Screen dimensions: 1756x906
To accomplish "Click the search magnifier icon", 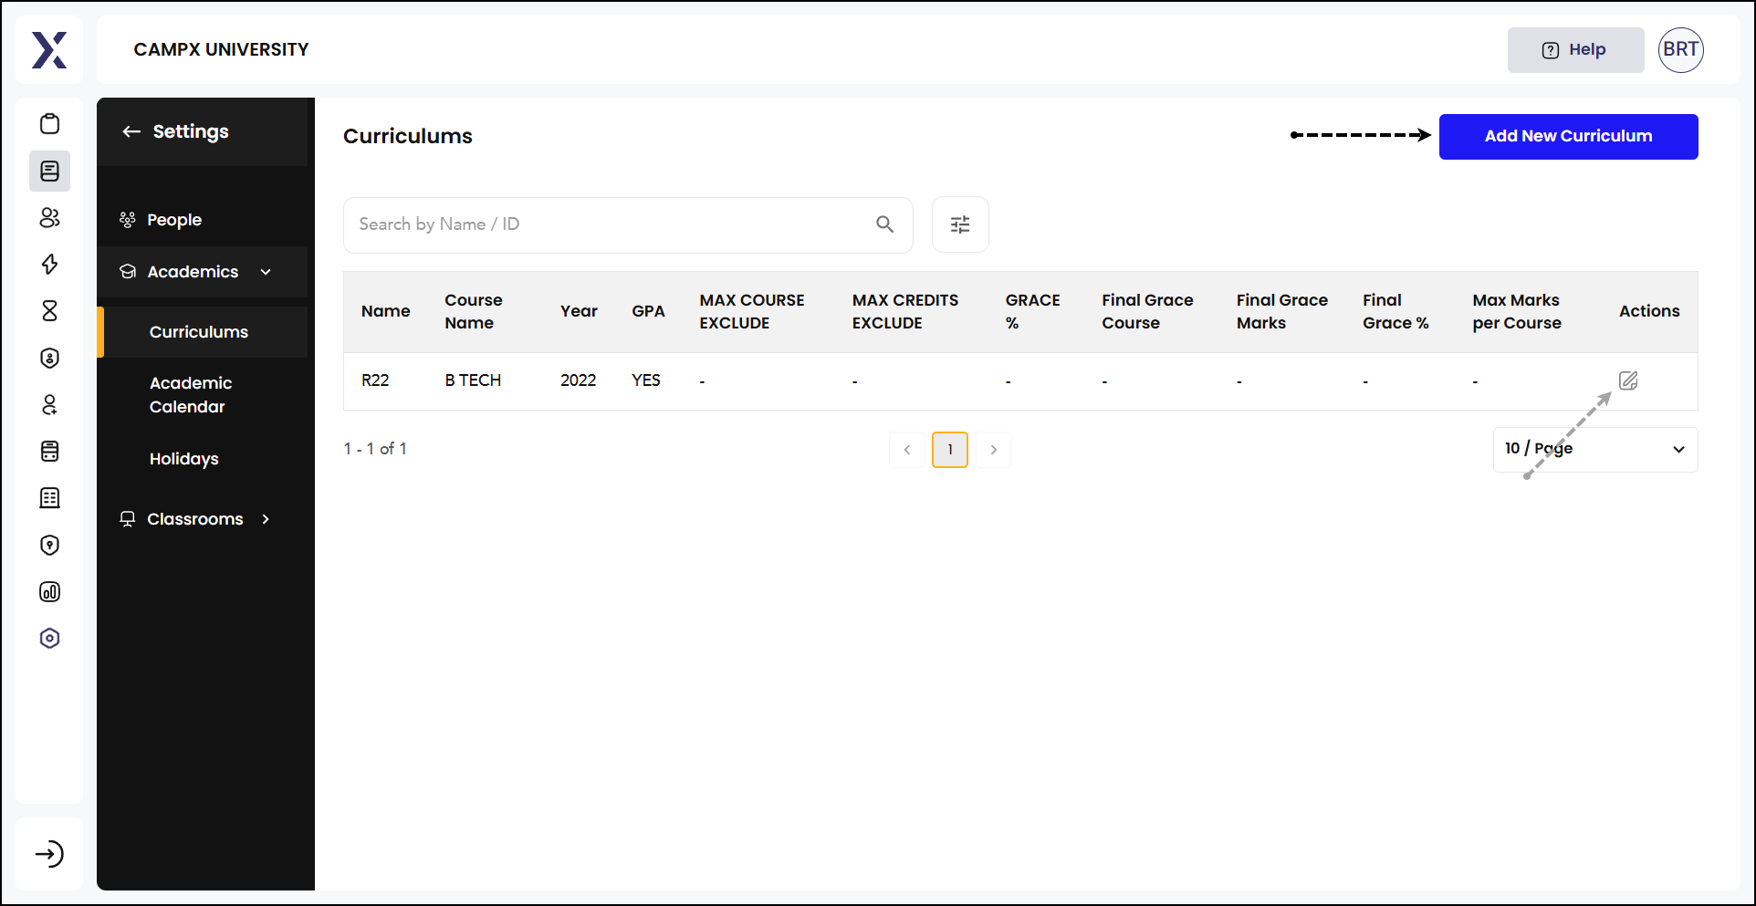I will click(884, 224).
